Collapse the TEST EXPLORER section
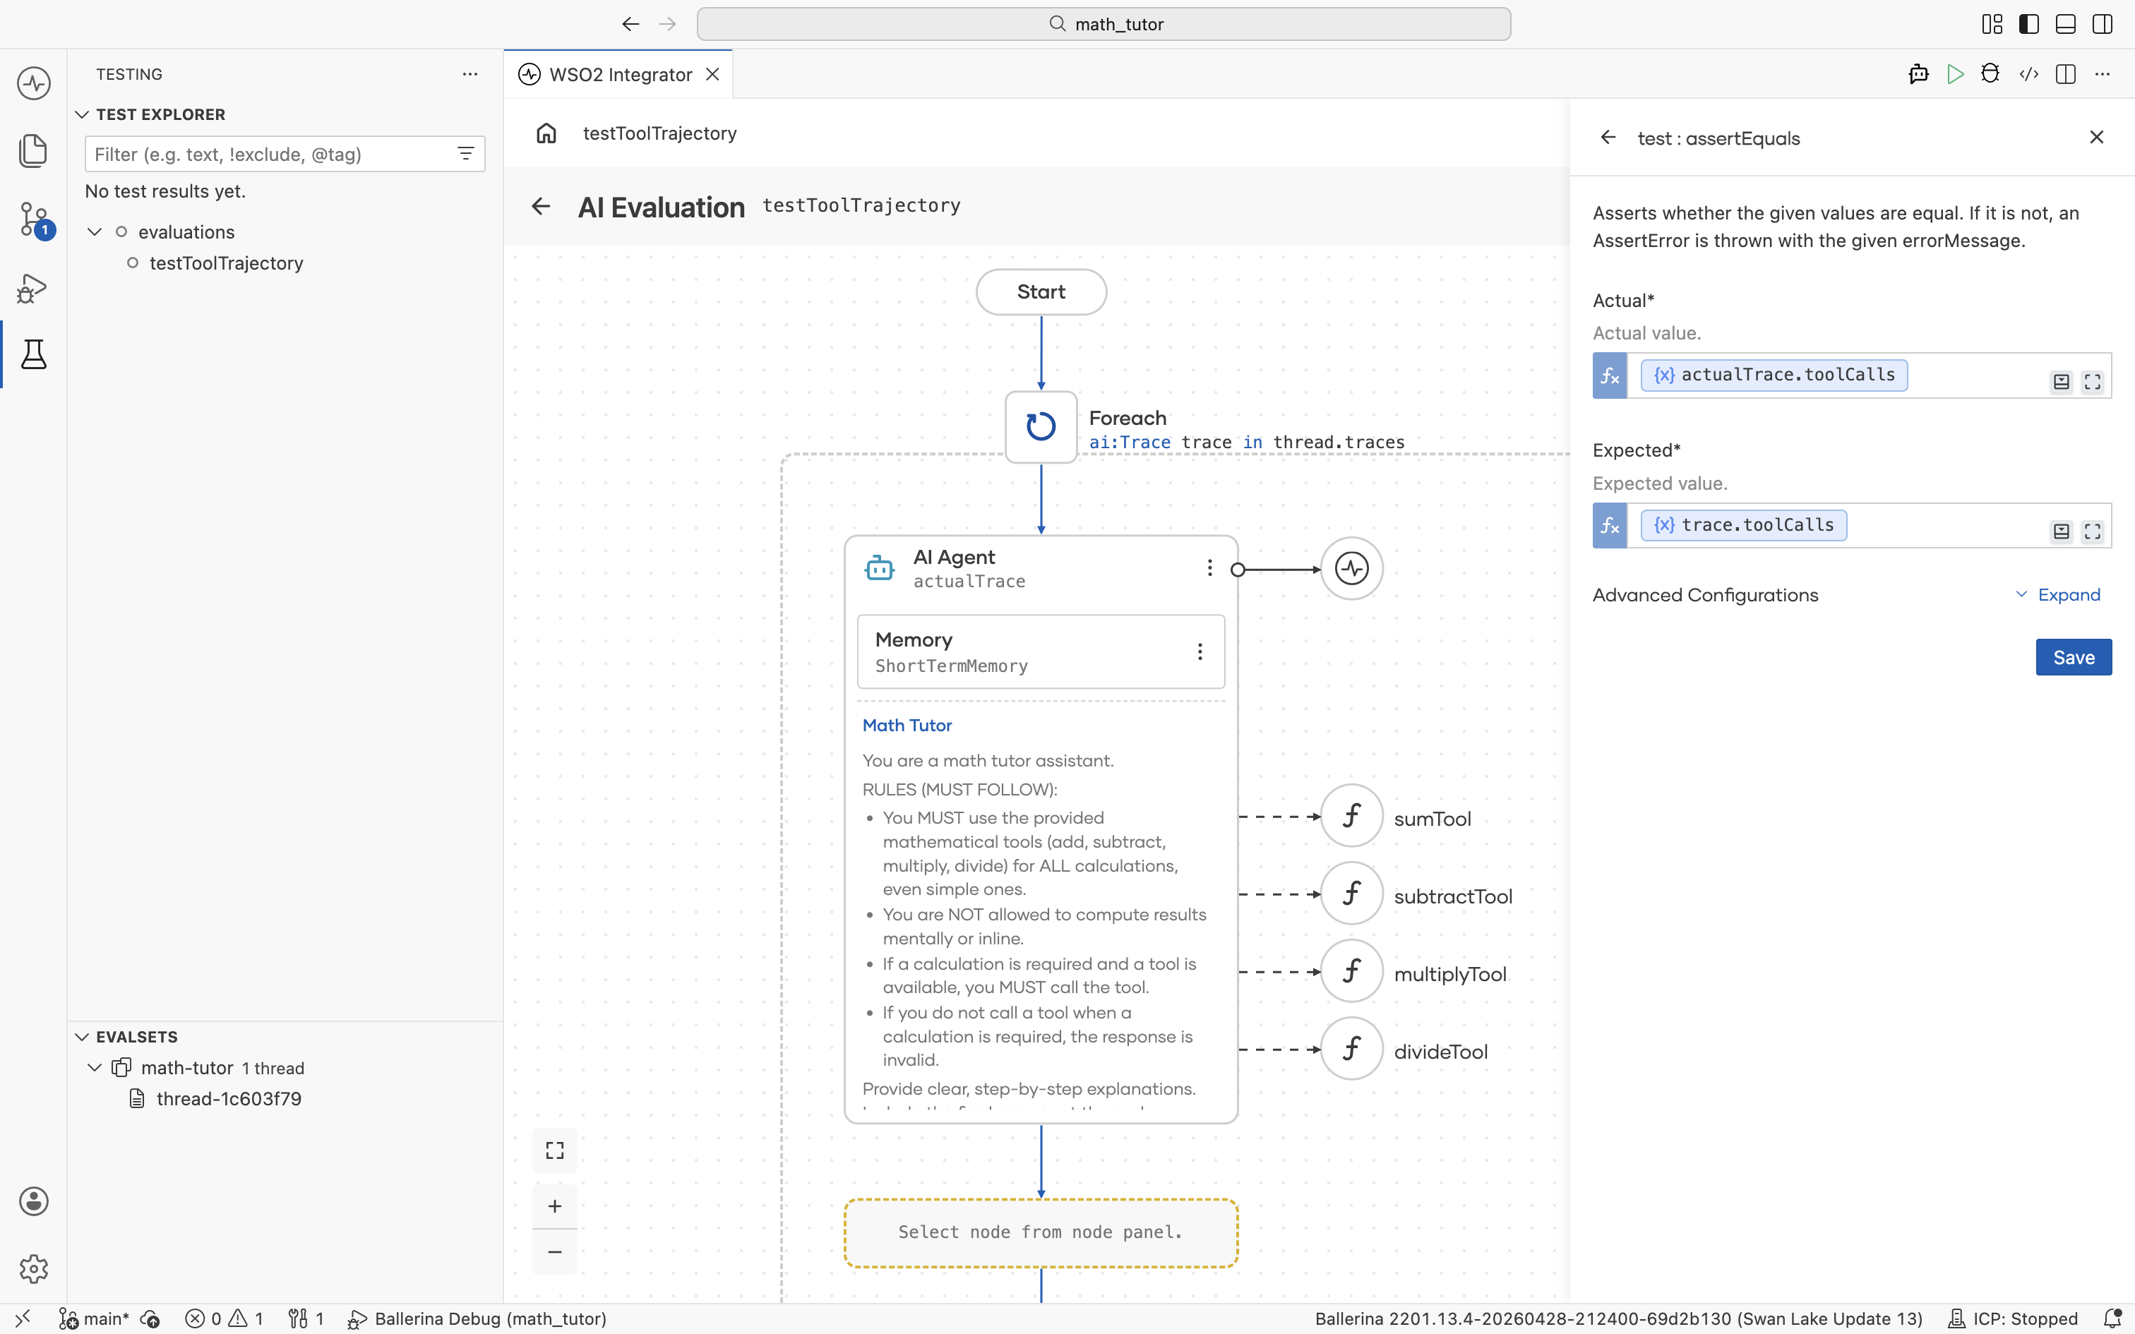2135x1334 pixels. [x=82, y=114]
